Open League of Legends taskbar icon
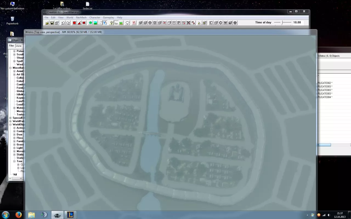The image size is (351, 219). [x=70, y=215]
